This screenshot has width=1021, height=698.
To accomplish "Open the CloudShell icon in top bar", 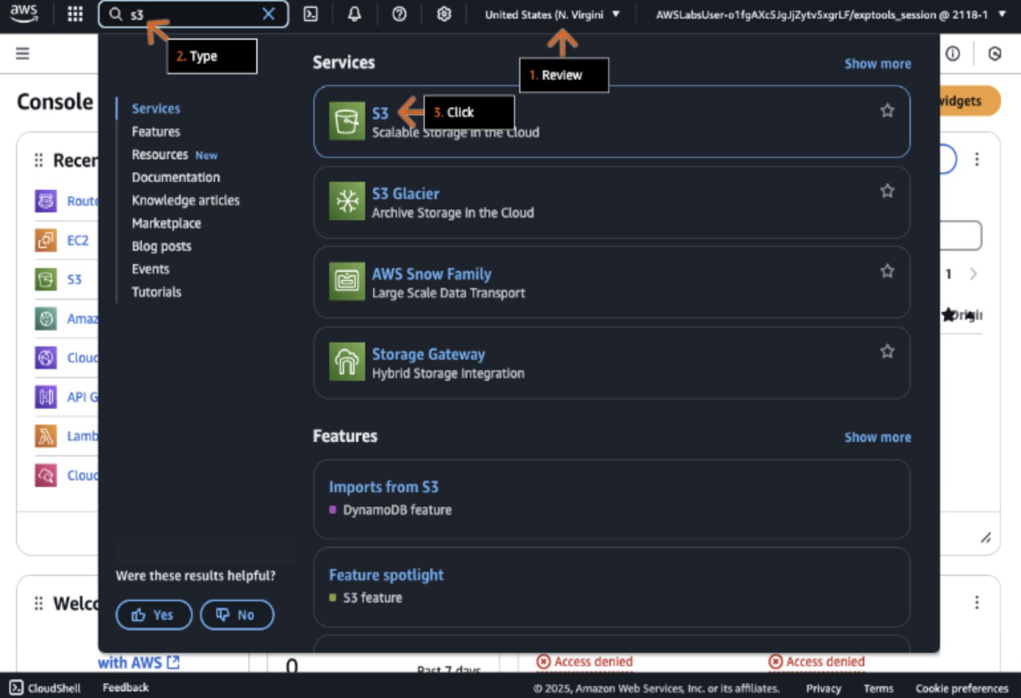I will coord(311,14).
